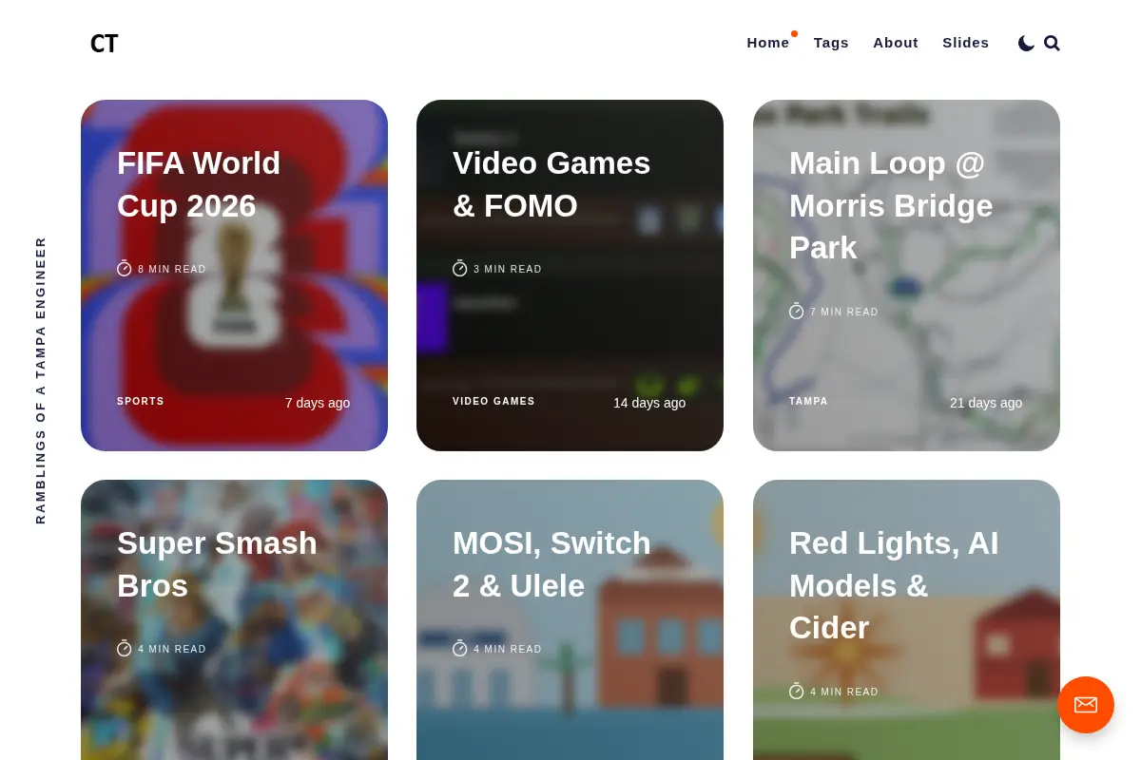Screen dimensions: 1141x760
Task: Go to the Home nav item
Action: pyautogui.click(x=768, y=43)
